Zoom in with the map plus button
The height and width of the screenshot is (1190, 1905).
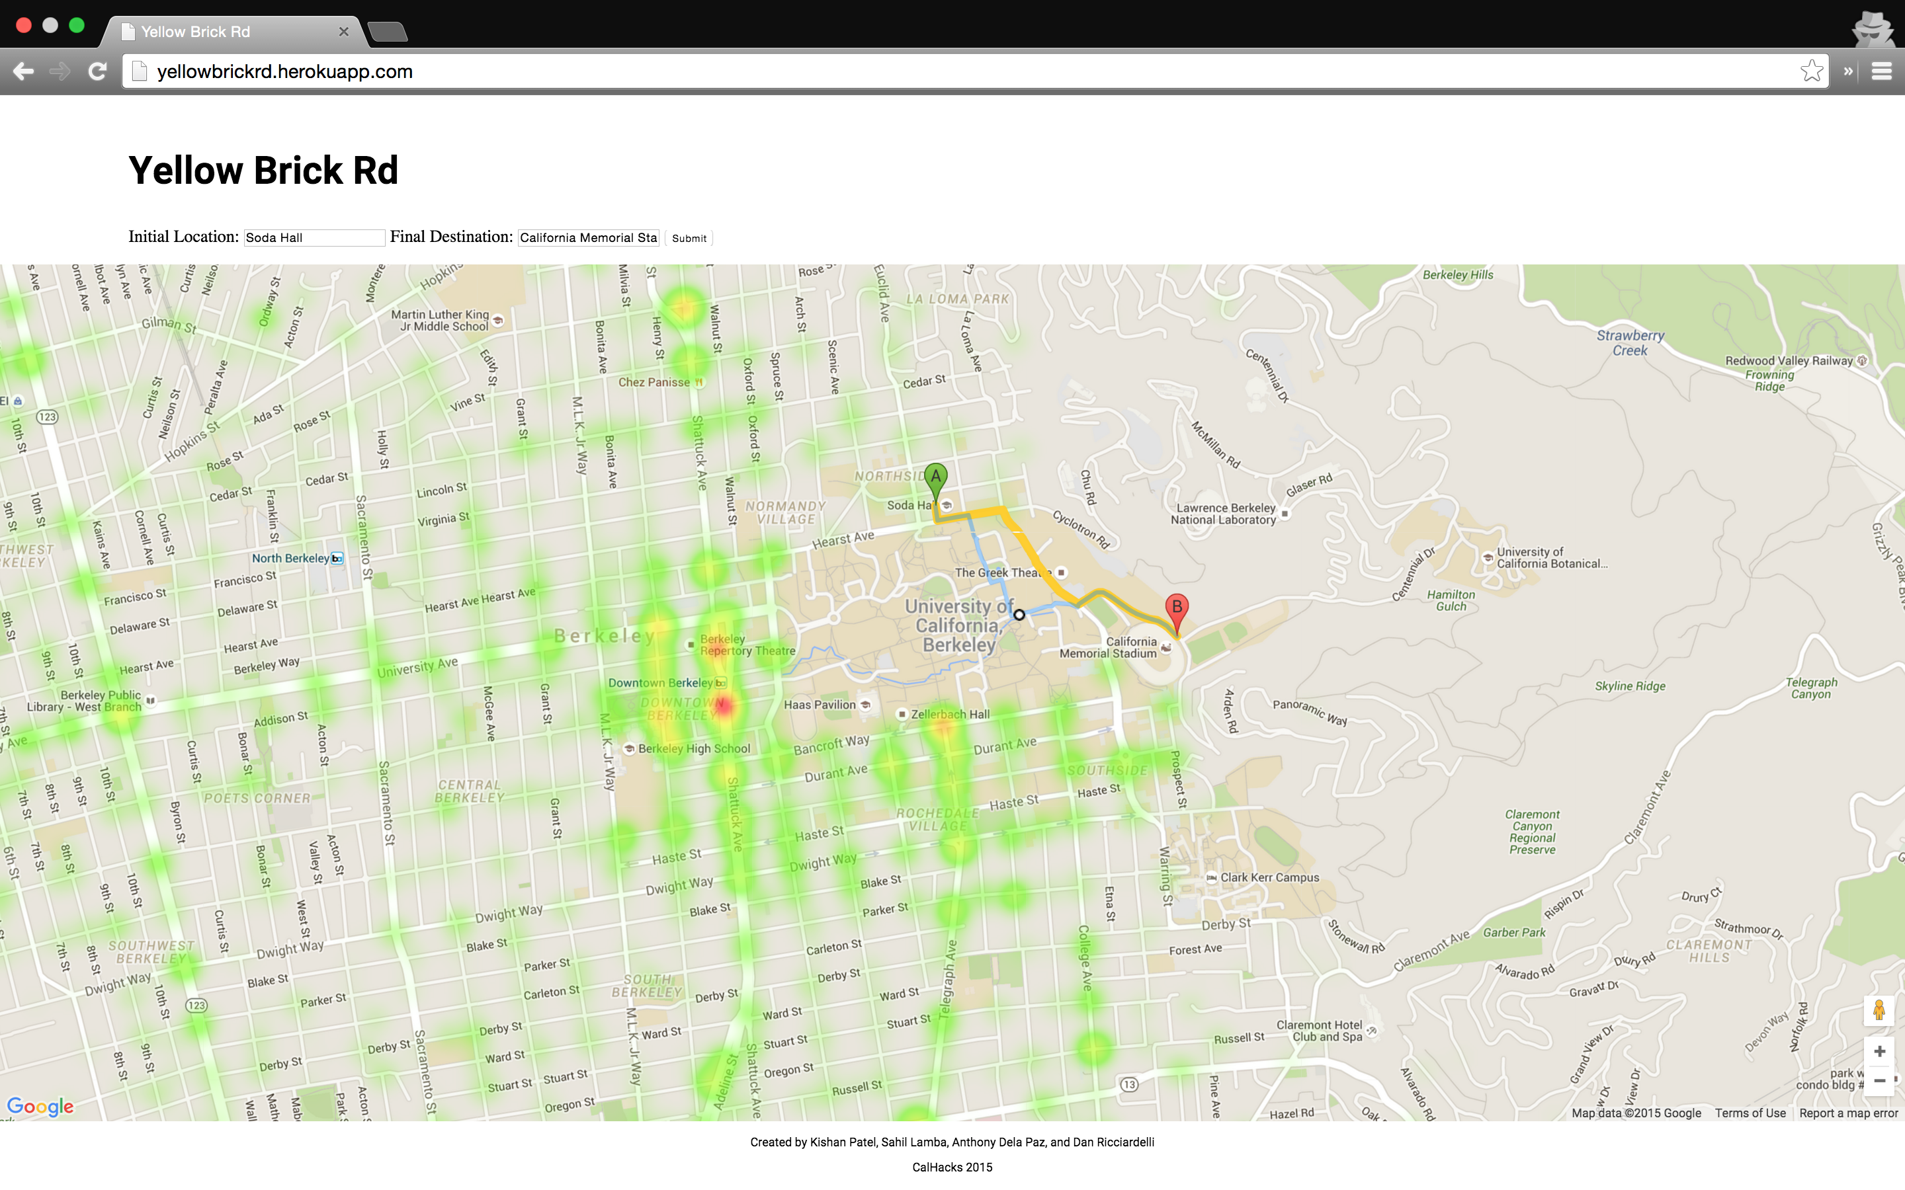pos(1879,1051)
